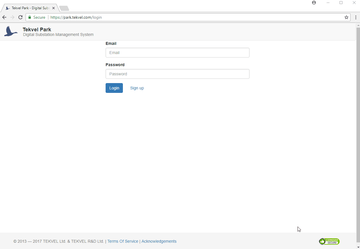The width and height of the screenshot is (360, 249).
Task: Focus the Email input field
Action: point(178,53)
